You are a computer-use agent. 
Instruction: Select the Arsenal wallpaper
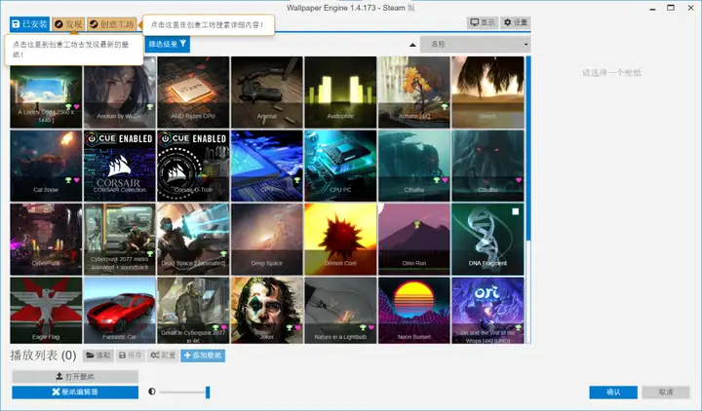tap(267, 93)
